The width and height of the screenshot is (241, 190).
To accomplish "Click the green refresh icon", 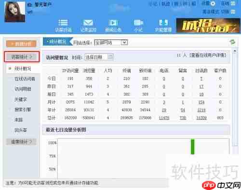I will click(232, 42).
